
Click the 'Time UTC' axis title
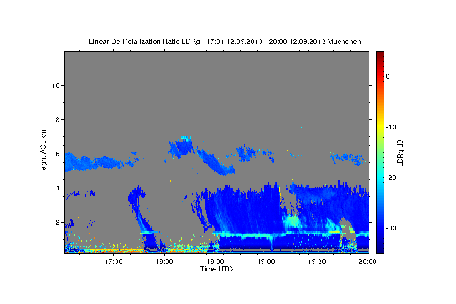216,269
